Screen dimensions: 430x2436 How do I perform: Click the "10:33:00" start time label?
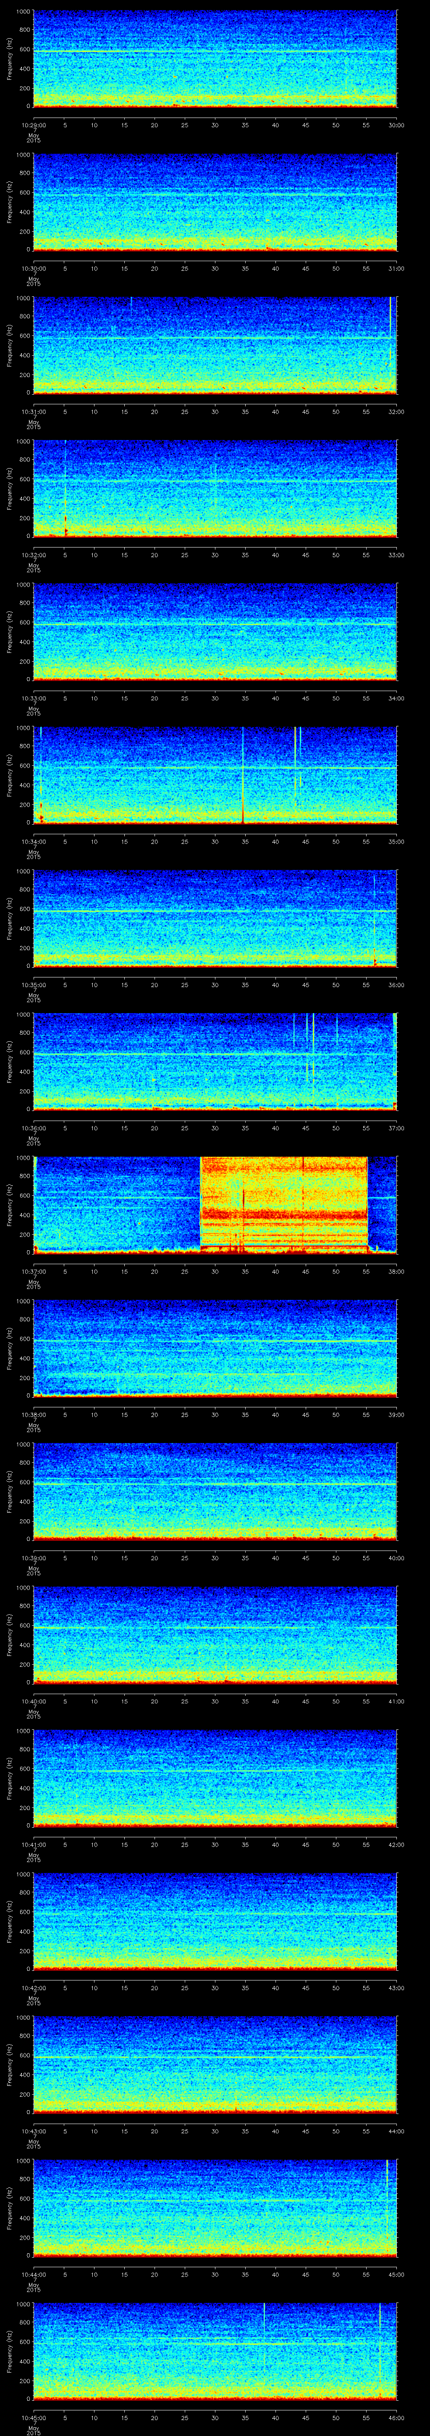point(33,698)
